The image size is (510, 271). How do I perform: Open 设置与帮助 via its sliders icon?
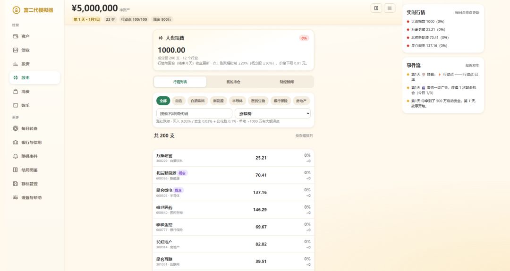(x=15, y=197)
